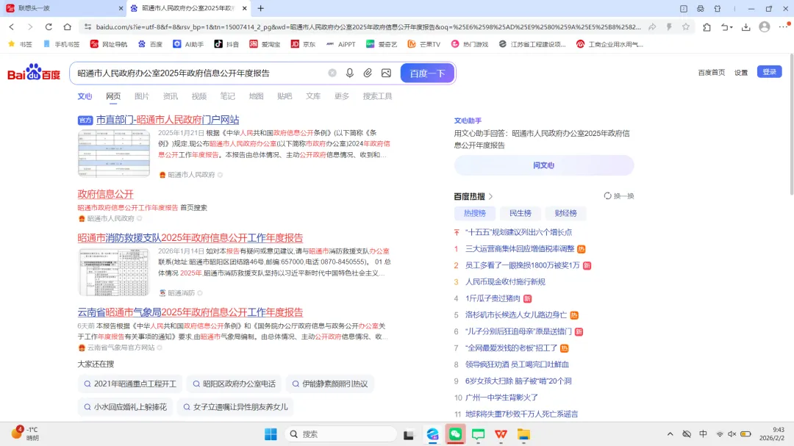Start voice search with microphone icon
The image size is (794, 446).
[349, 73]
